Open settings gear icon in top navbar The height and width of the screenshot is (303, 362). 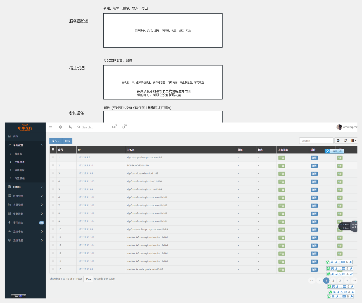pyautogui.click(x=61, y=127)
